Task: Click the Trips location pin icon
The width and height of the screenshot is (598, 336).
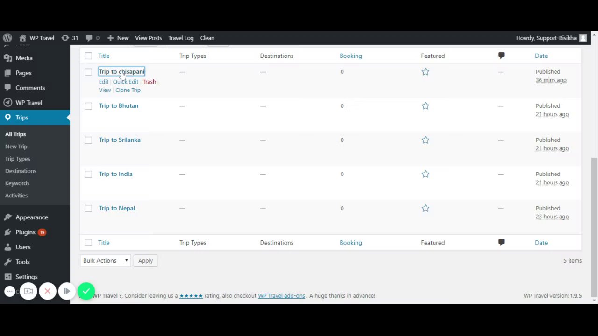Action: tap(7, 118)
